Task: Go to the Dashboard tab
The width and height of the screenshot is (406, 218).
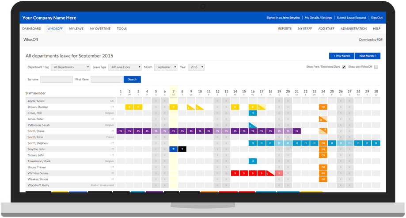Action: tap(32, 28)
